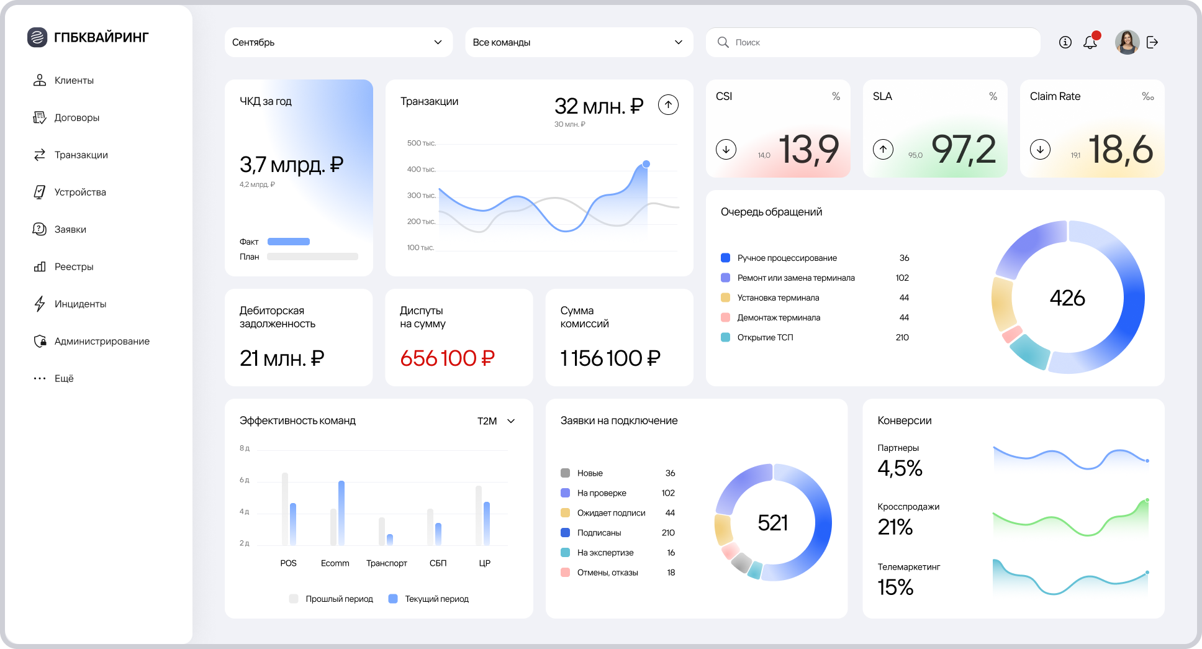Click the ГПБКВАЙРИНГ logo icon
Image resolution: width=1202 pixels, height=649 pixels.
(x=37, y=37)
